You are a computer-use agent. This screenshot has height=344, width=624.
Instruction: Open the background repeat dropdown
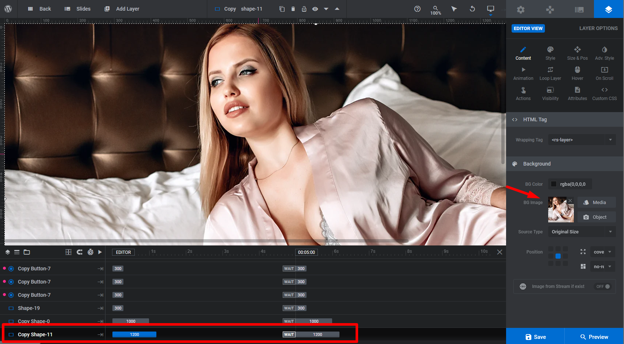pyautogui.click(x=603, y=266)
